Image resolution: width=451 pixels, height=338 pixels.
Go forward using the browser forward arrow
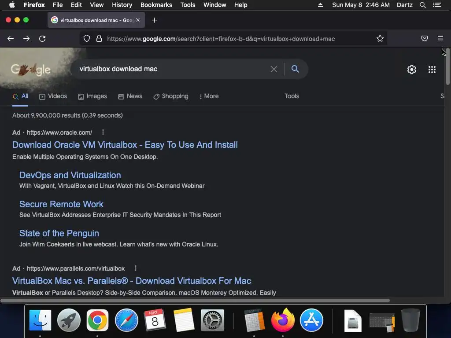click(26, 39)
